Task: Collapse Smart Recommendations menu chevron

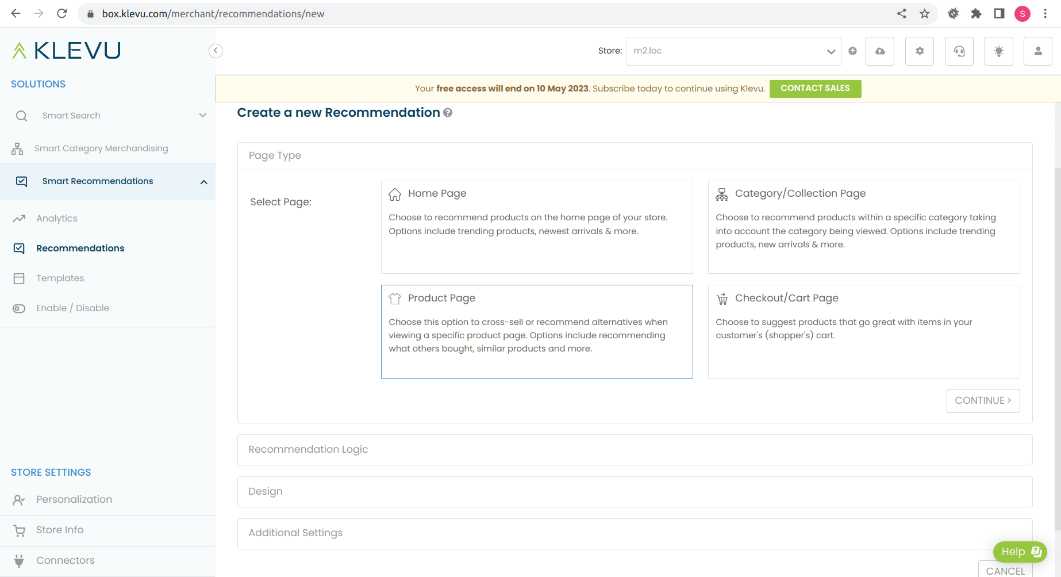Action: point(203,182)
